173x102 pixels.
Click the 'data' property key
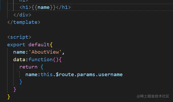19,60
